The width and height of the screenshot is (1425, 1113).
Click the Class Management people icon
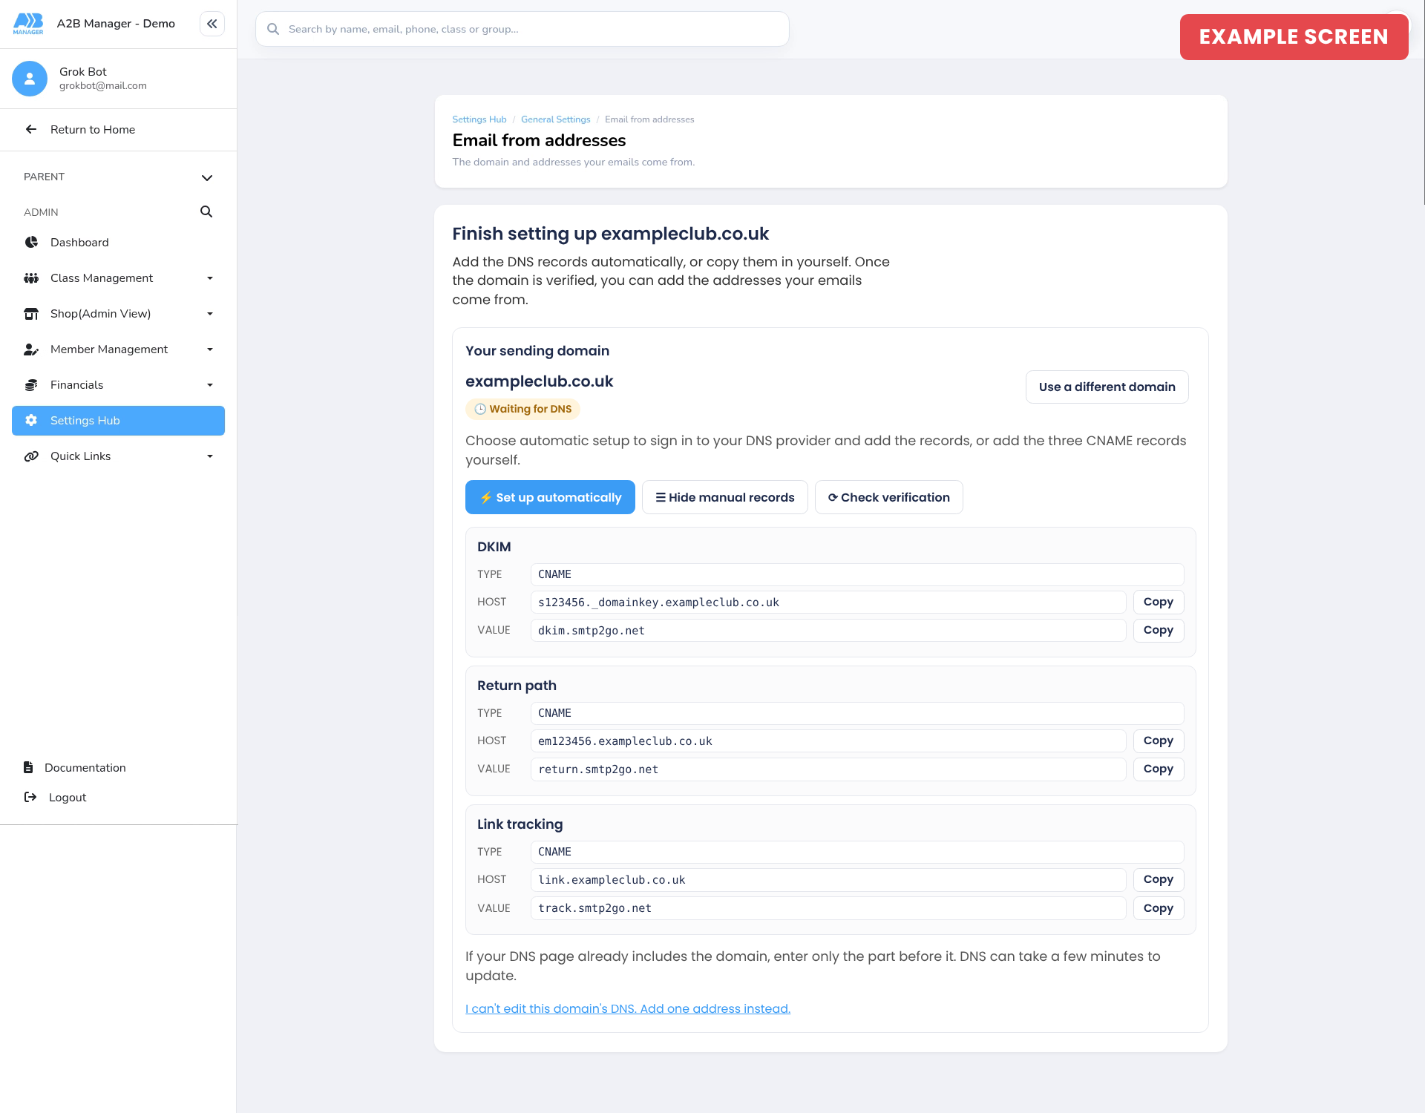tap(31, 278)
